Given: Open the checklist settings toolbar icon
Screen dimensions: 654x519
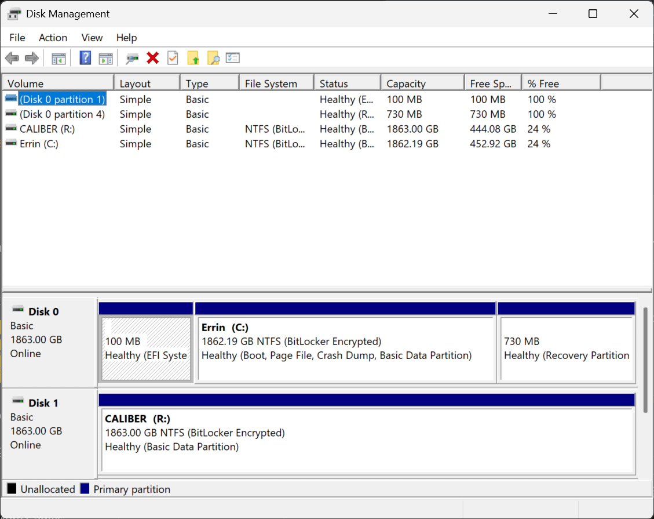Looking at the screenshot, I should tap(233, 58).
